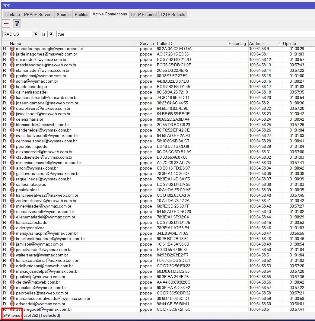Sort by the Uptime column header

294,43
